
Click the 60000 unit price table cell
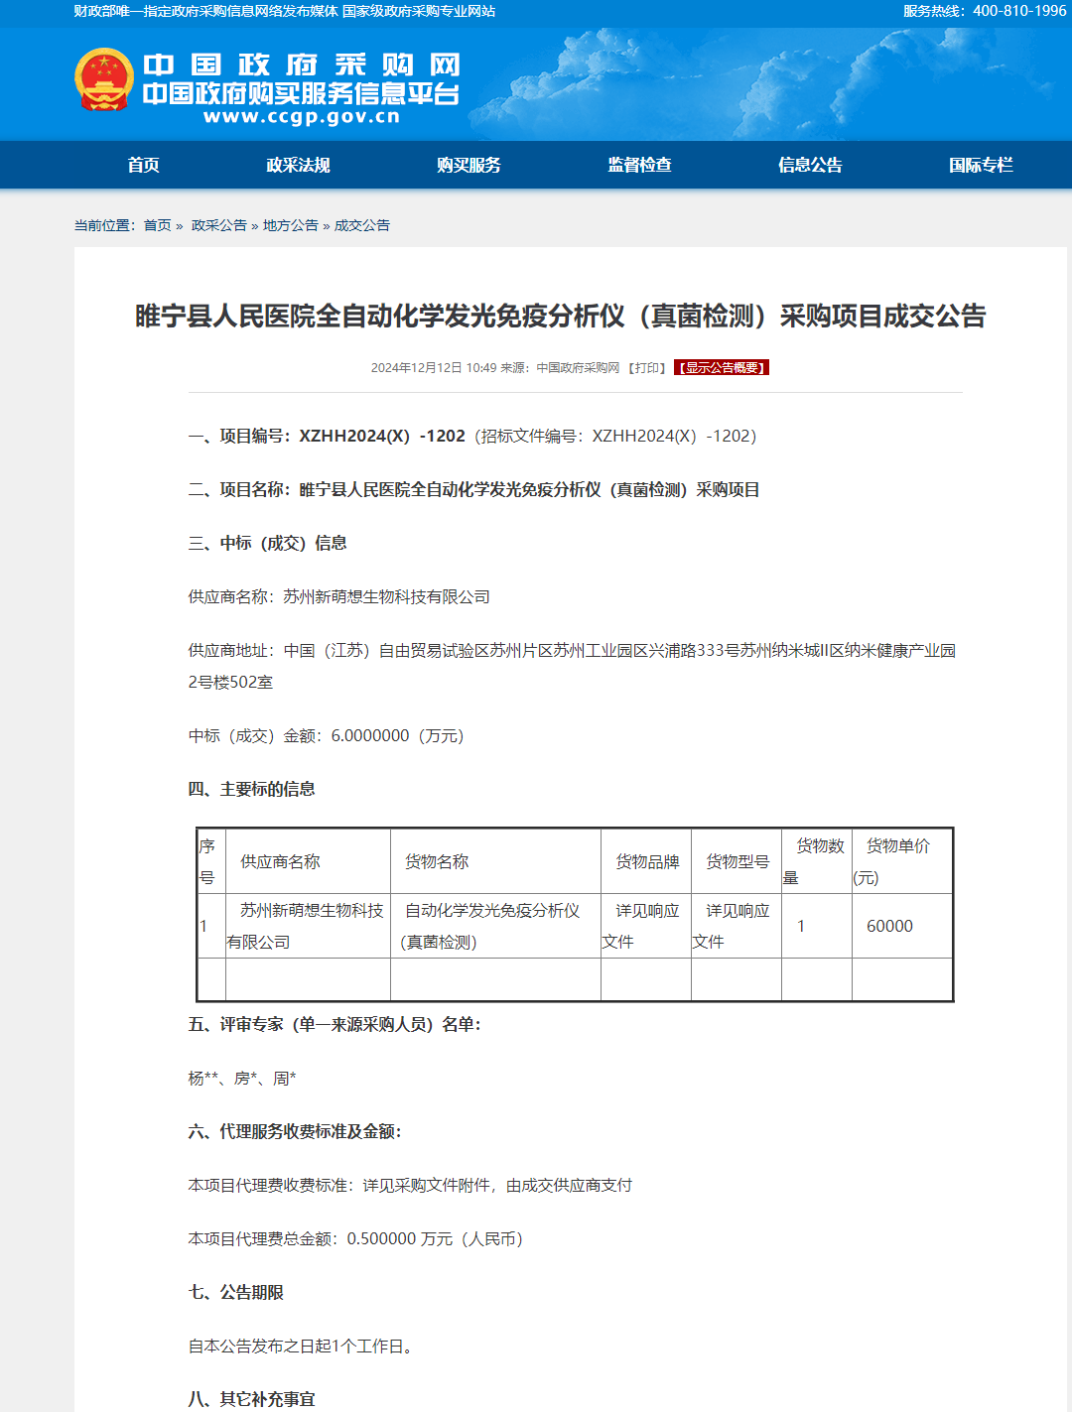tap(889, 926)
